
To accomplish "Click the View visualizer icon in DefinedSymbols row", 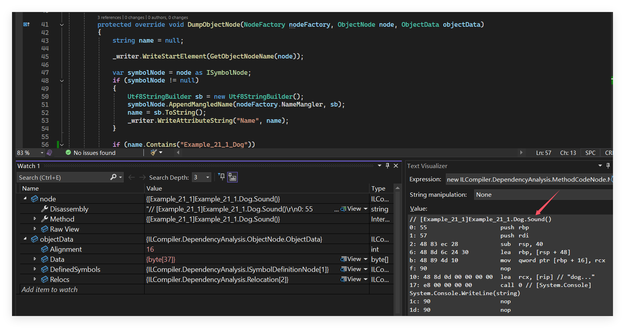I will 343,269.
